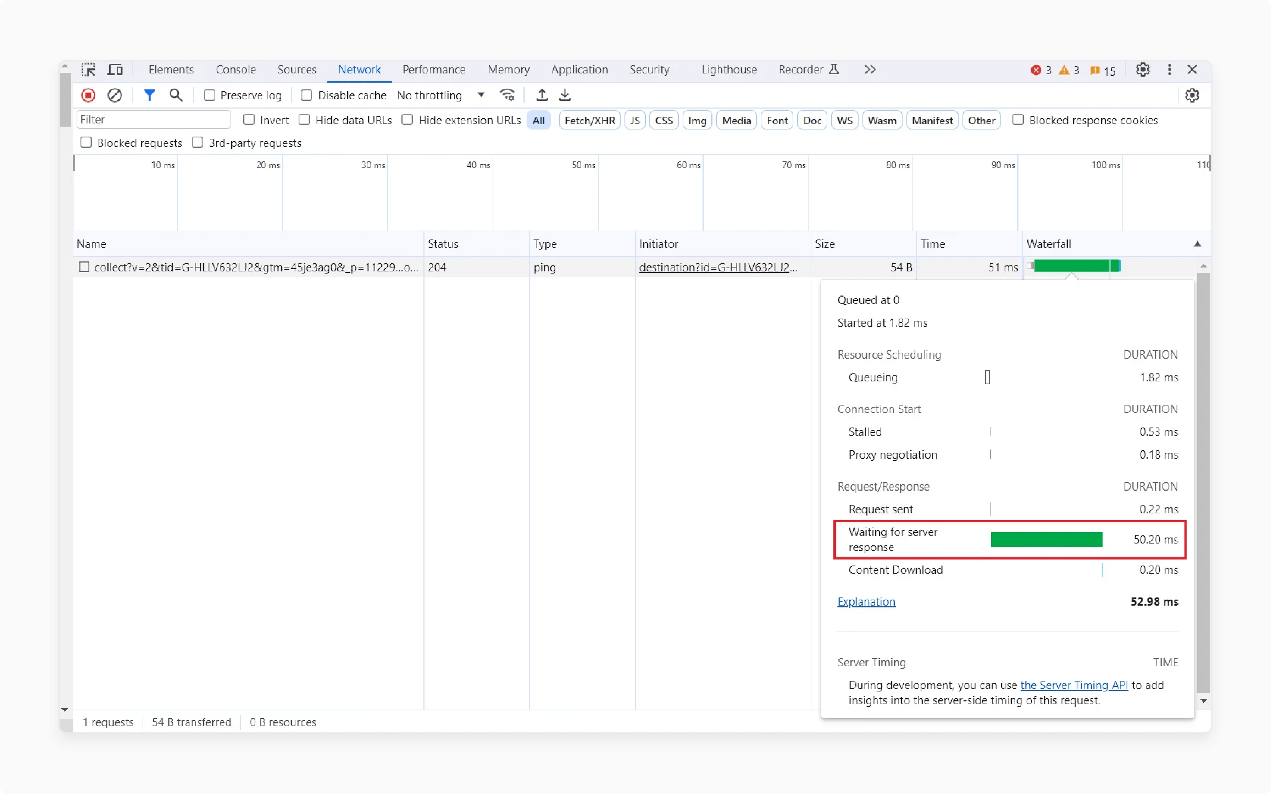
Task: Open the DevTools three-dot menu
Action: point(1169,70)
